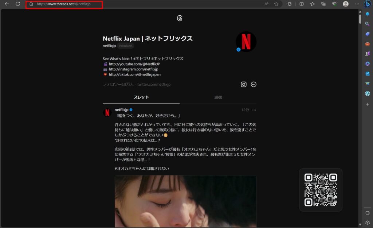Reload the page with the refresh icon
The width and height of the screenshot is (373, 228).
click(18, 4)
